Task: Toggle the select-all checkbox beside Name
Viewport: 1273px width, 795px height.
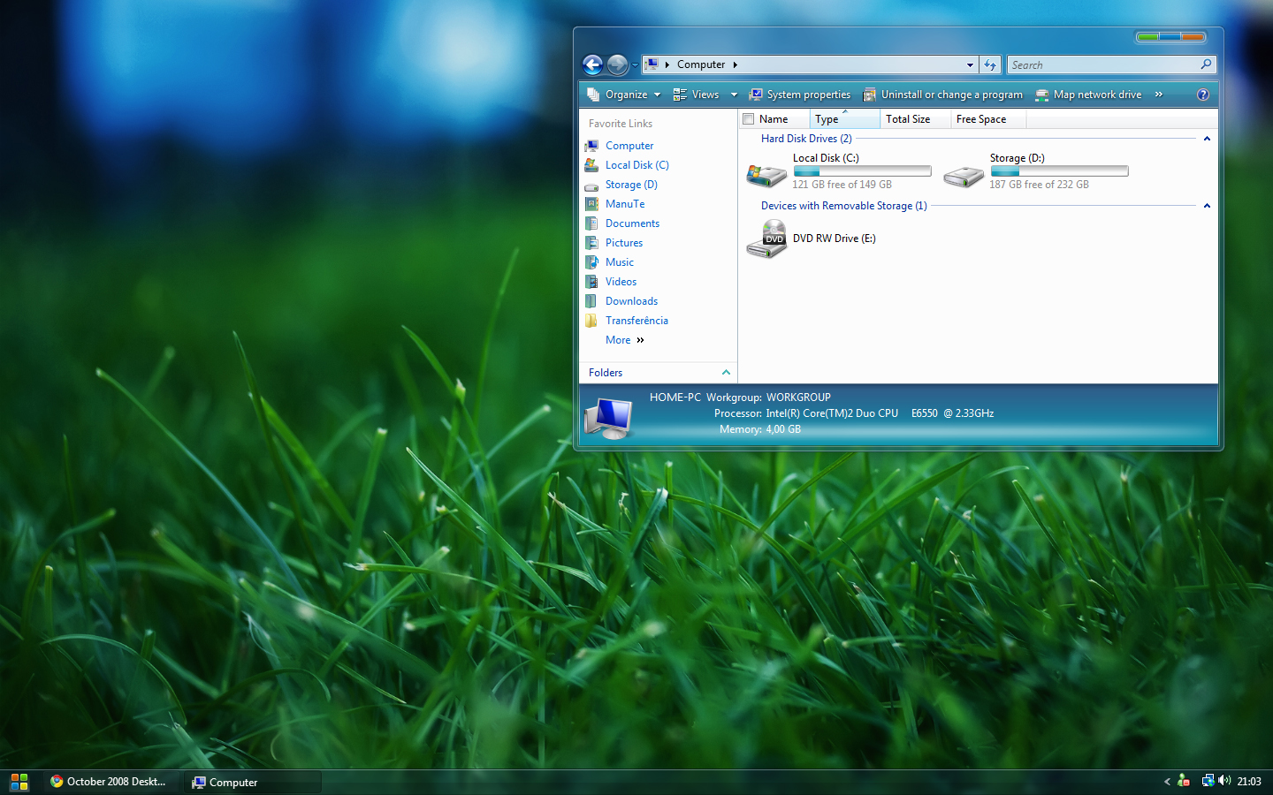Action: (749, 119)
